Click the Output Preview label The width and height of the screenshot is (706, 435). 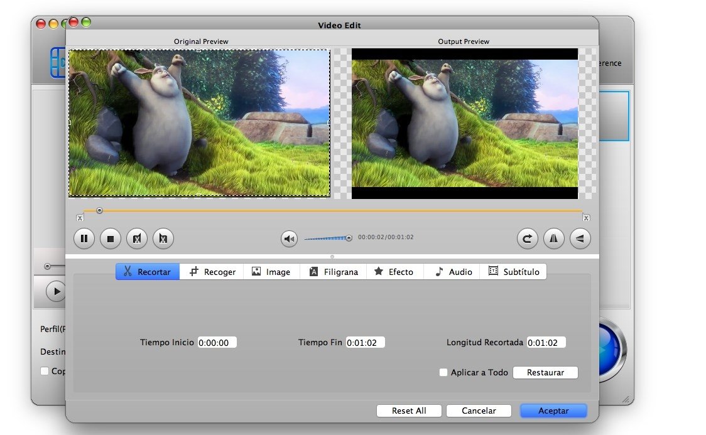464,41
